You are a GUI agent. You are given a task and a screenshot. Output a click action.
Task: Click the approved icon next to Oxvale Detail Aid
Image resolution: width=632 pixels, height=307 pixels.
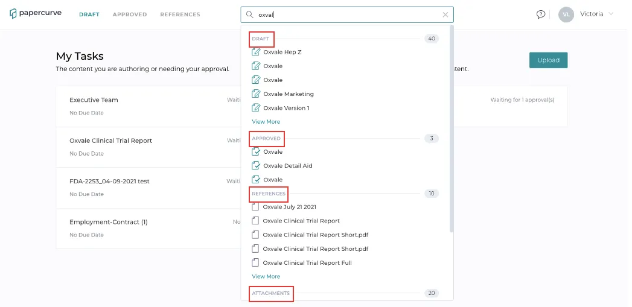pyautogui.click(x=256, y=166)
